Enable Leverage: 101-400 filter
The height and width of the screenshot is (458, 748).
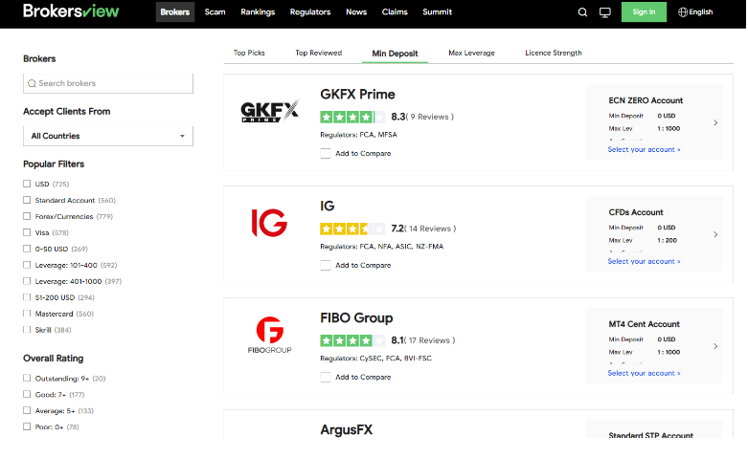(x=27, y=265)
